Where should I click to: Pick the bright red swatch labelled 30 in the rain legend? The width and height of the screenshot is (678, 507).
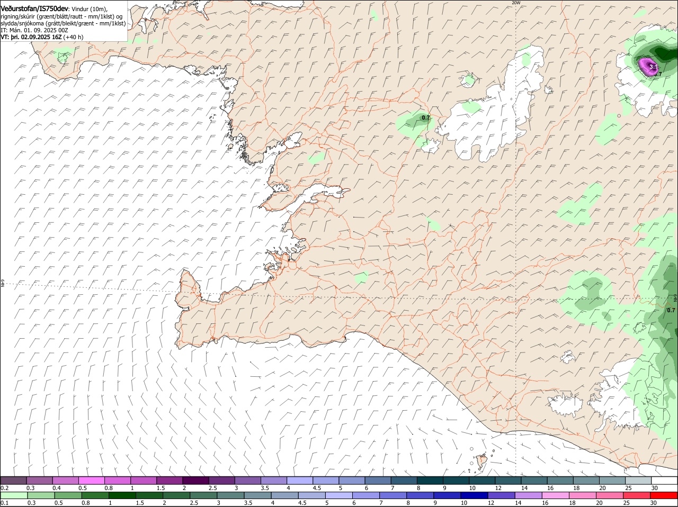pyautogui.click(x=664, y=495)
